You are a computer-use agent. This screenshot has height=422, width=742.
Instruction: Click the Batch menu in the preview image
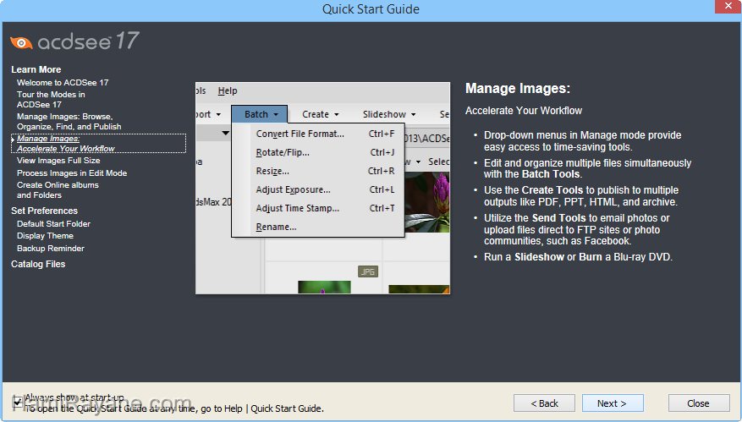(260, 114)
